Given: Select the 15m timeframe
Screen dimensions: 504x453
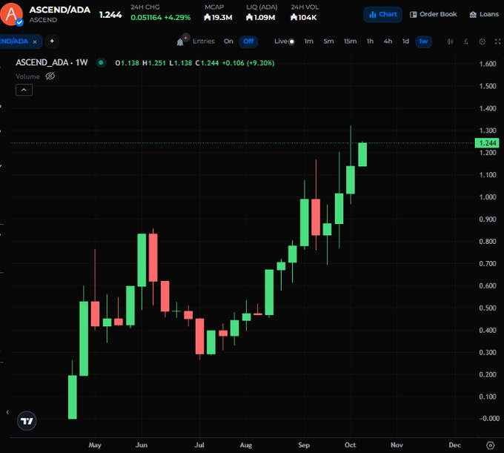Looking at the screenshot, I should [x=350, y=42].
